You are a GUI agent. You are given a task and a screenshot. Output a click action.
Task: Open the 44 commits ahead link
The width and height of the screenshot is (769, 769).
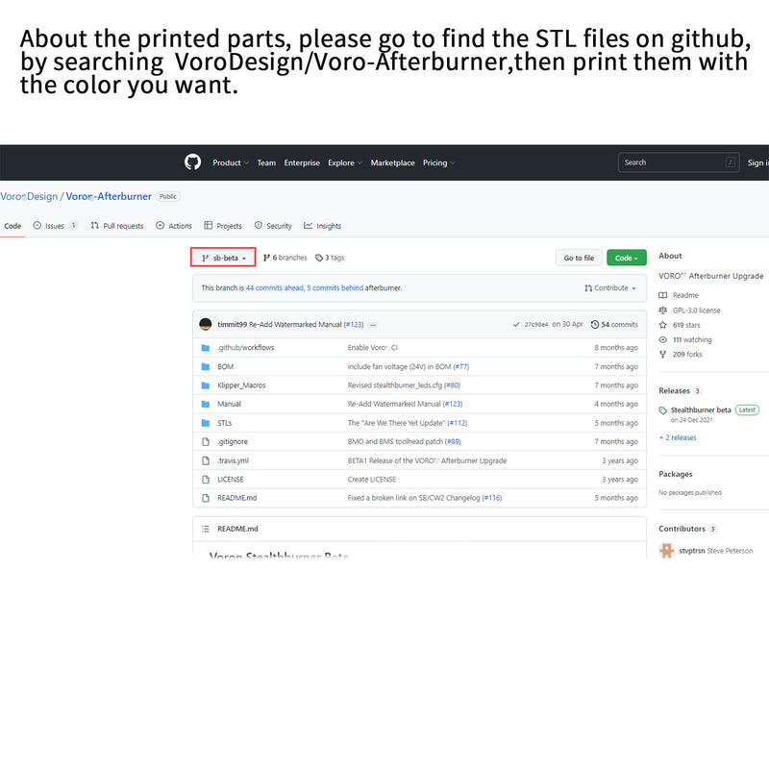275,287
